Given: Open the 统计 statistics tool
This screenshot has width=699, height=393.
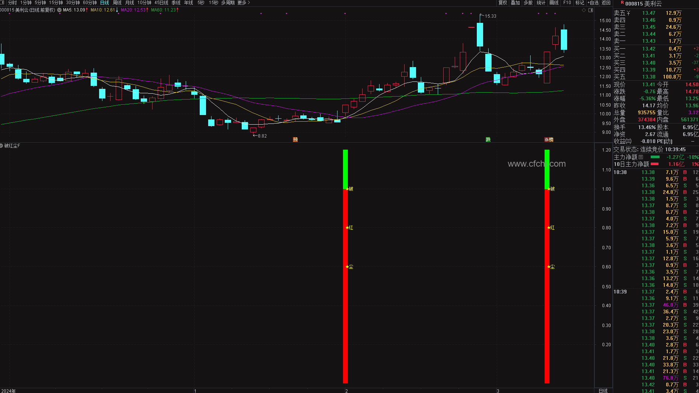Looking at the screenshot, I should [541, 3].
